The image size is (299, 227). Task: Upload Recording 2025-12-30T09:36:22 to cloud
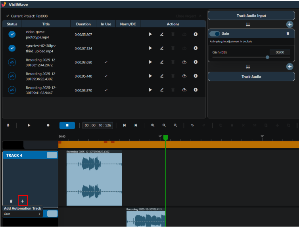pyautogui.click(x=184, y=76)
